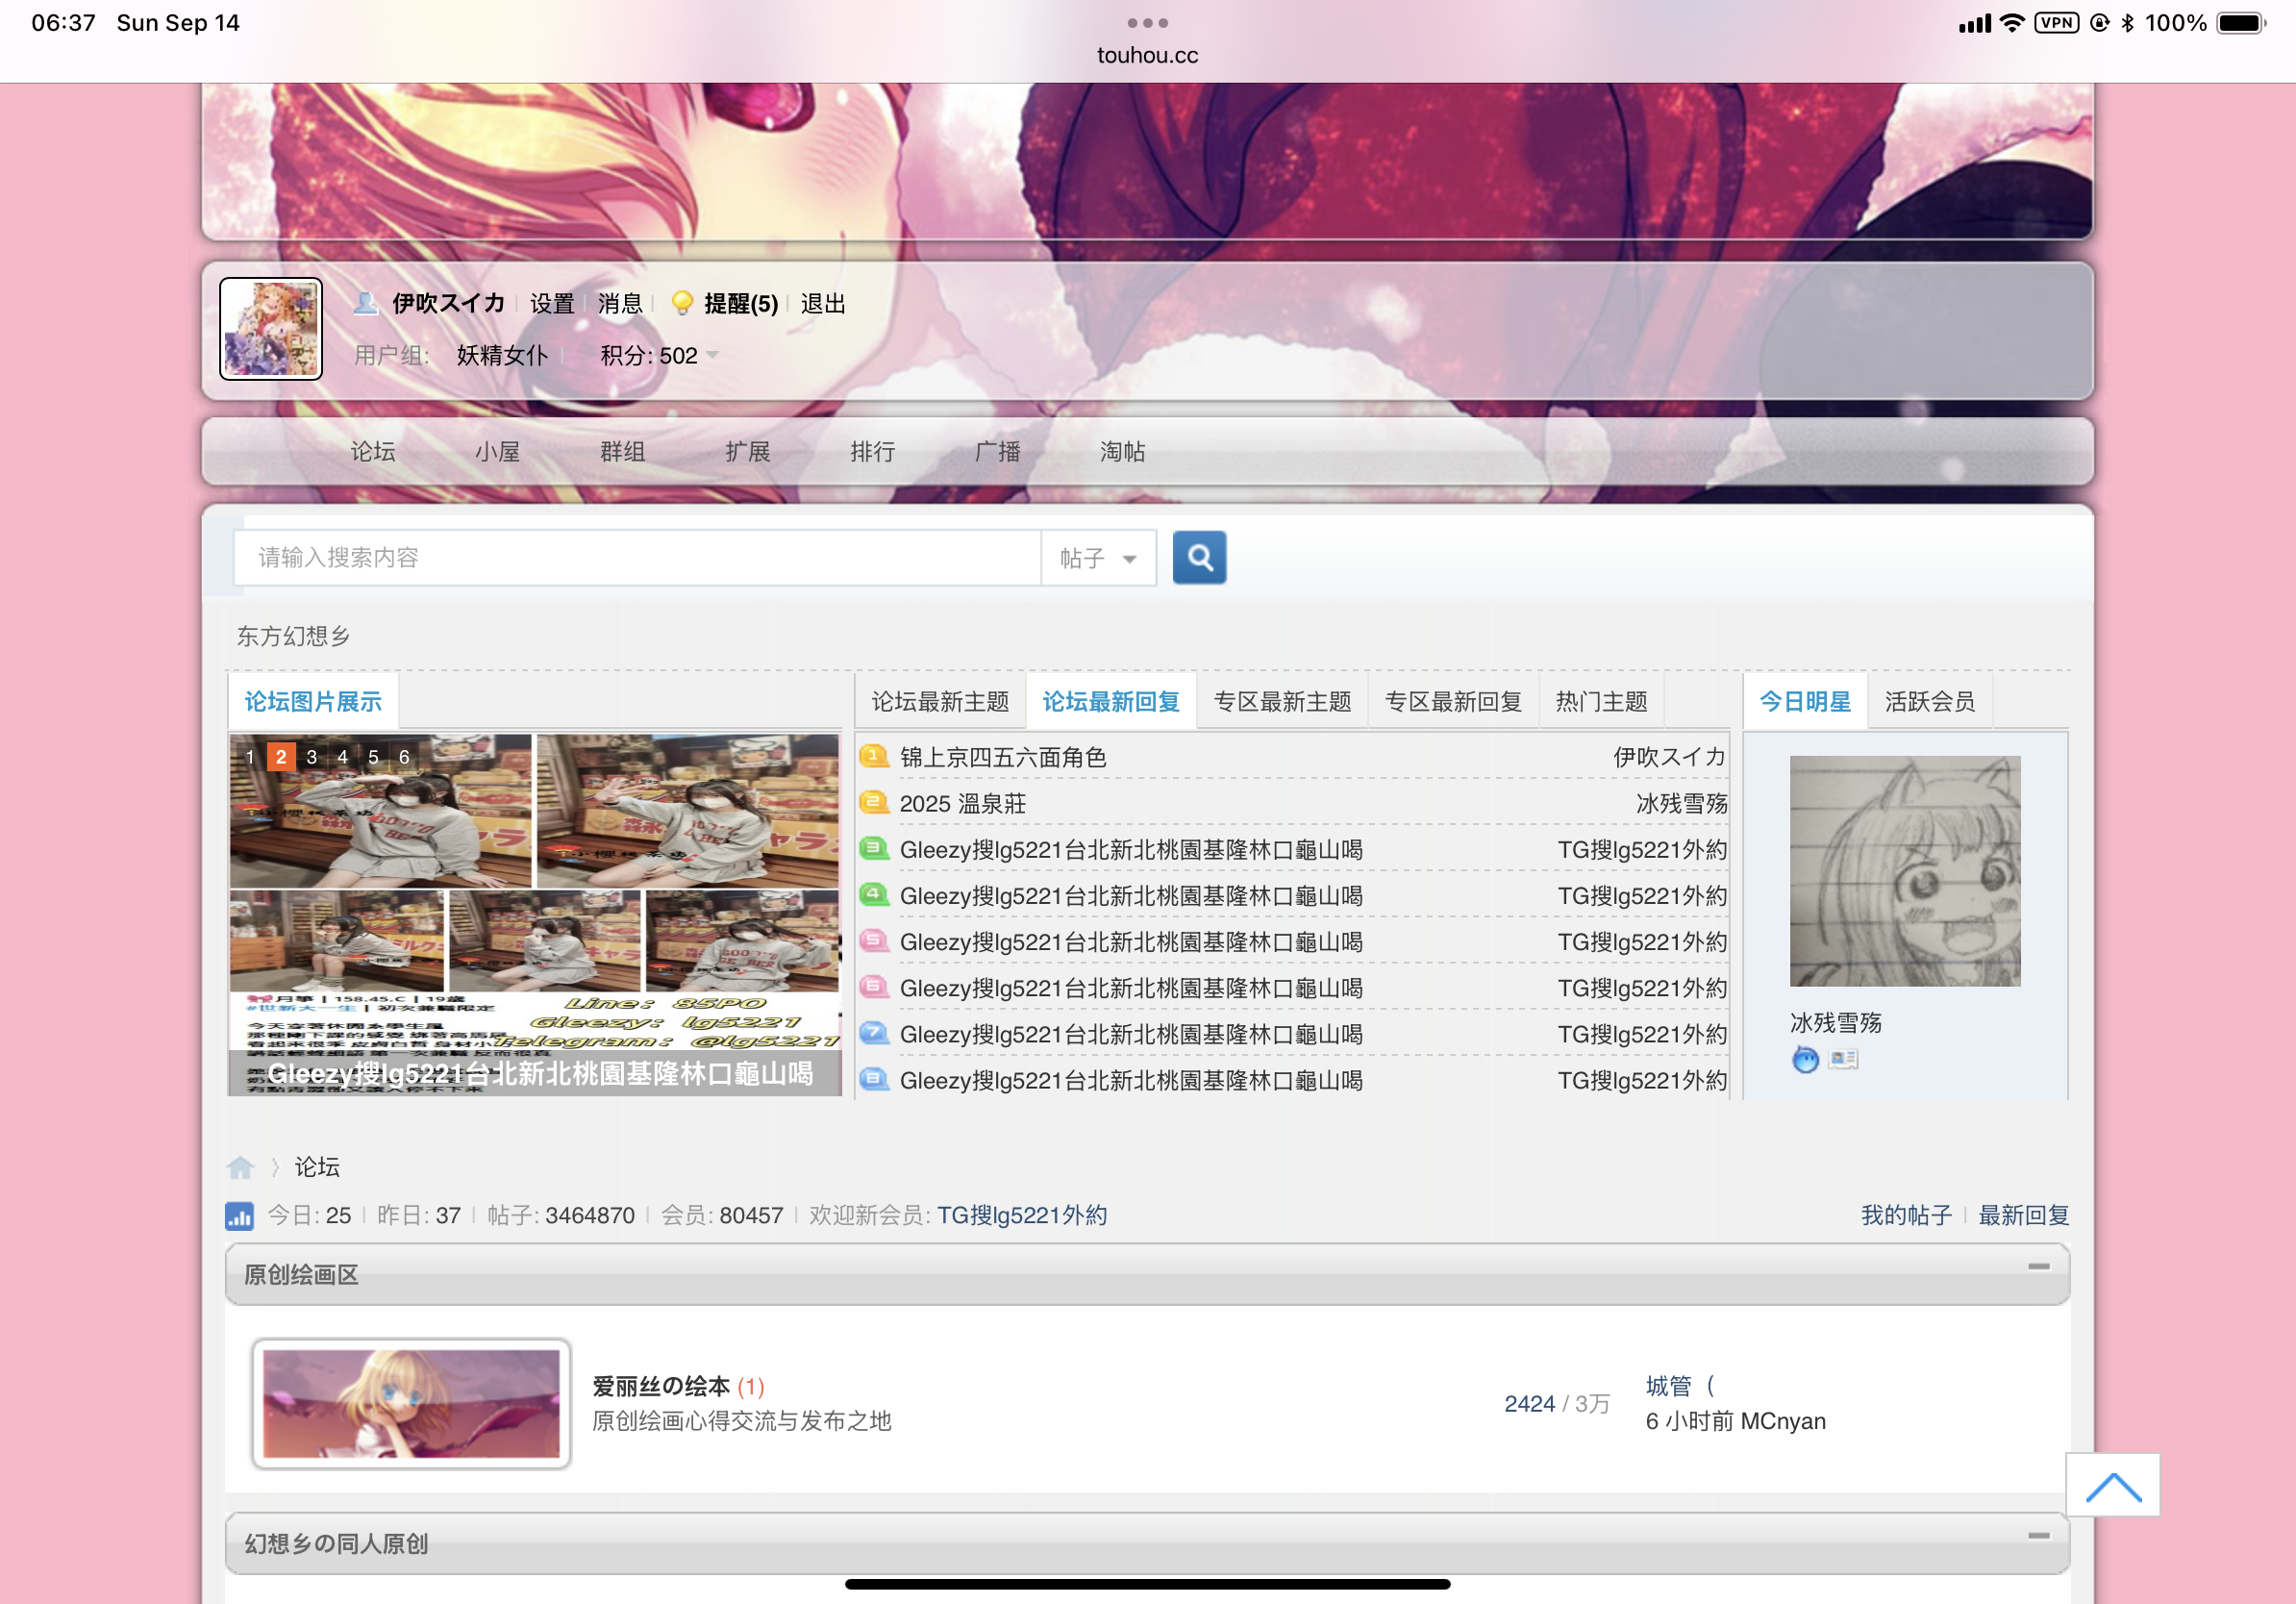2296x1604 pixels.
Task: Collapse the 幻想乡の同人原创 section
Action: [2039, 1536]
